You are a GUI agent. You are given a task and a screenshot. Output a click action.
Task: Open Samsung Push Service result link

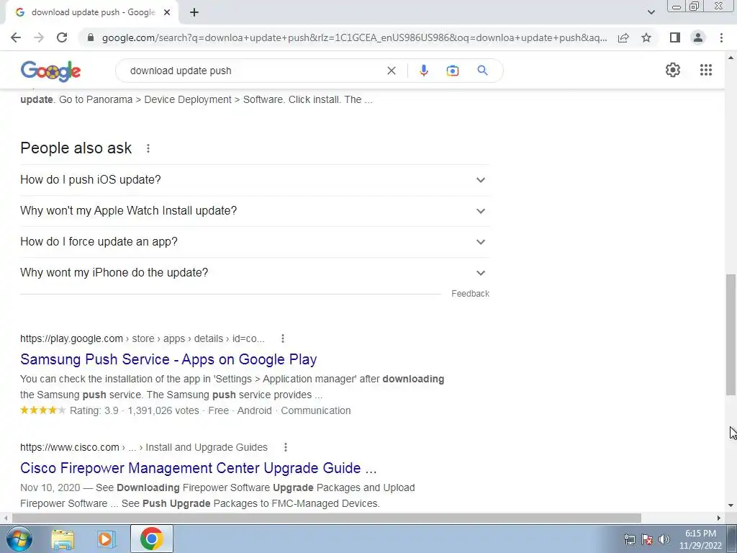168,359
